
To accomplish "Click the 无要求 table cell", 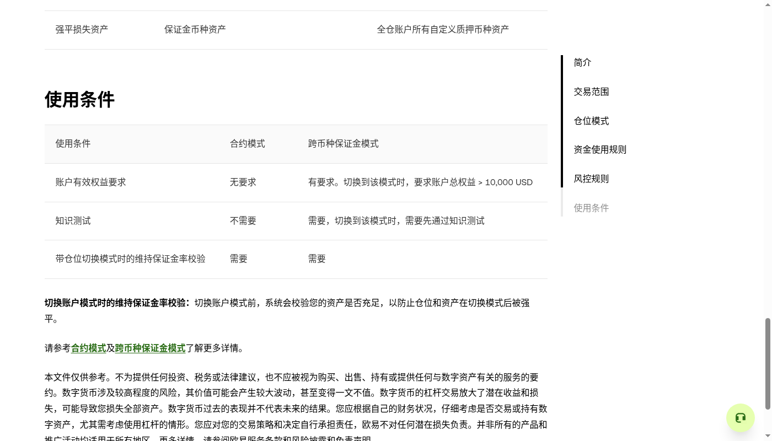I will [x=243, y=182].
